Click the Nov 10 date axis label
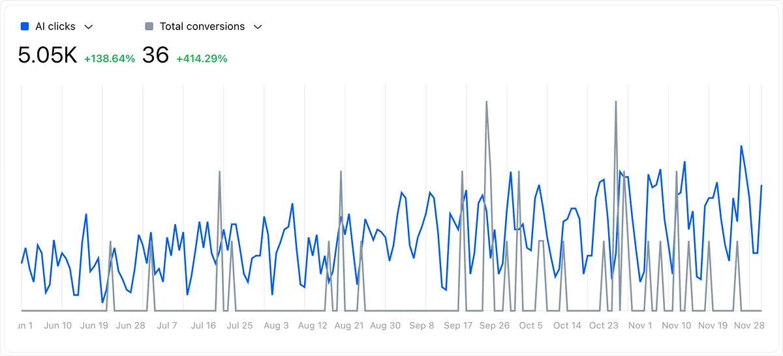This screenshot has width=783, height=356. (677, 325)
